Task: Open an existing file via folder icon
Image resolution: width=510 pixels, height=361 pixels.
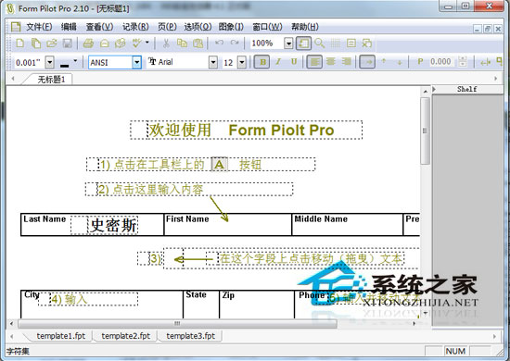Action: pos(52,44)
